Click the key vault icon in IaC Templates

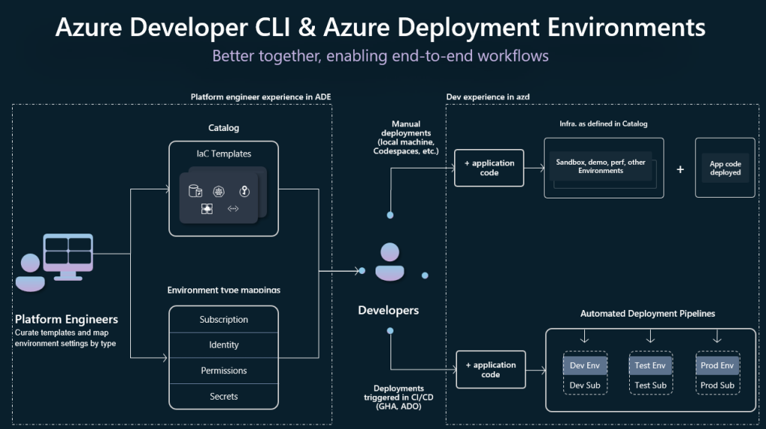coord(245,191)
